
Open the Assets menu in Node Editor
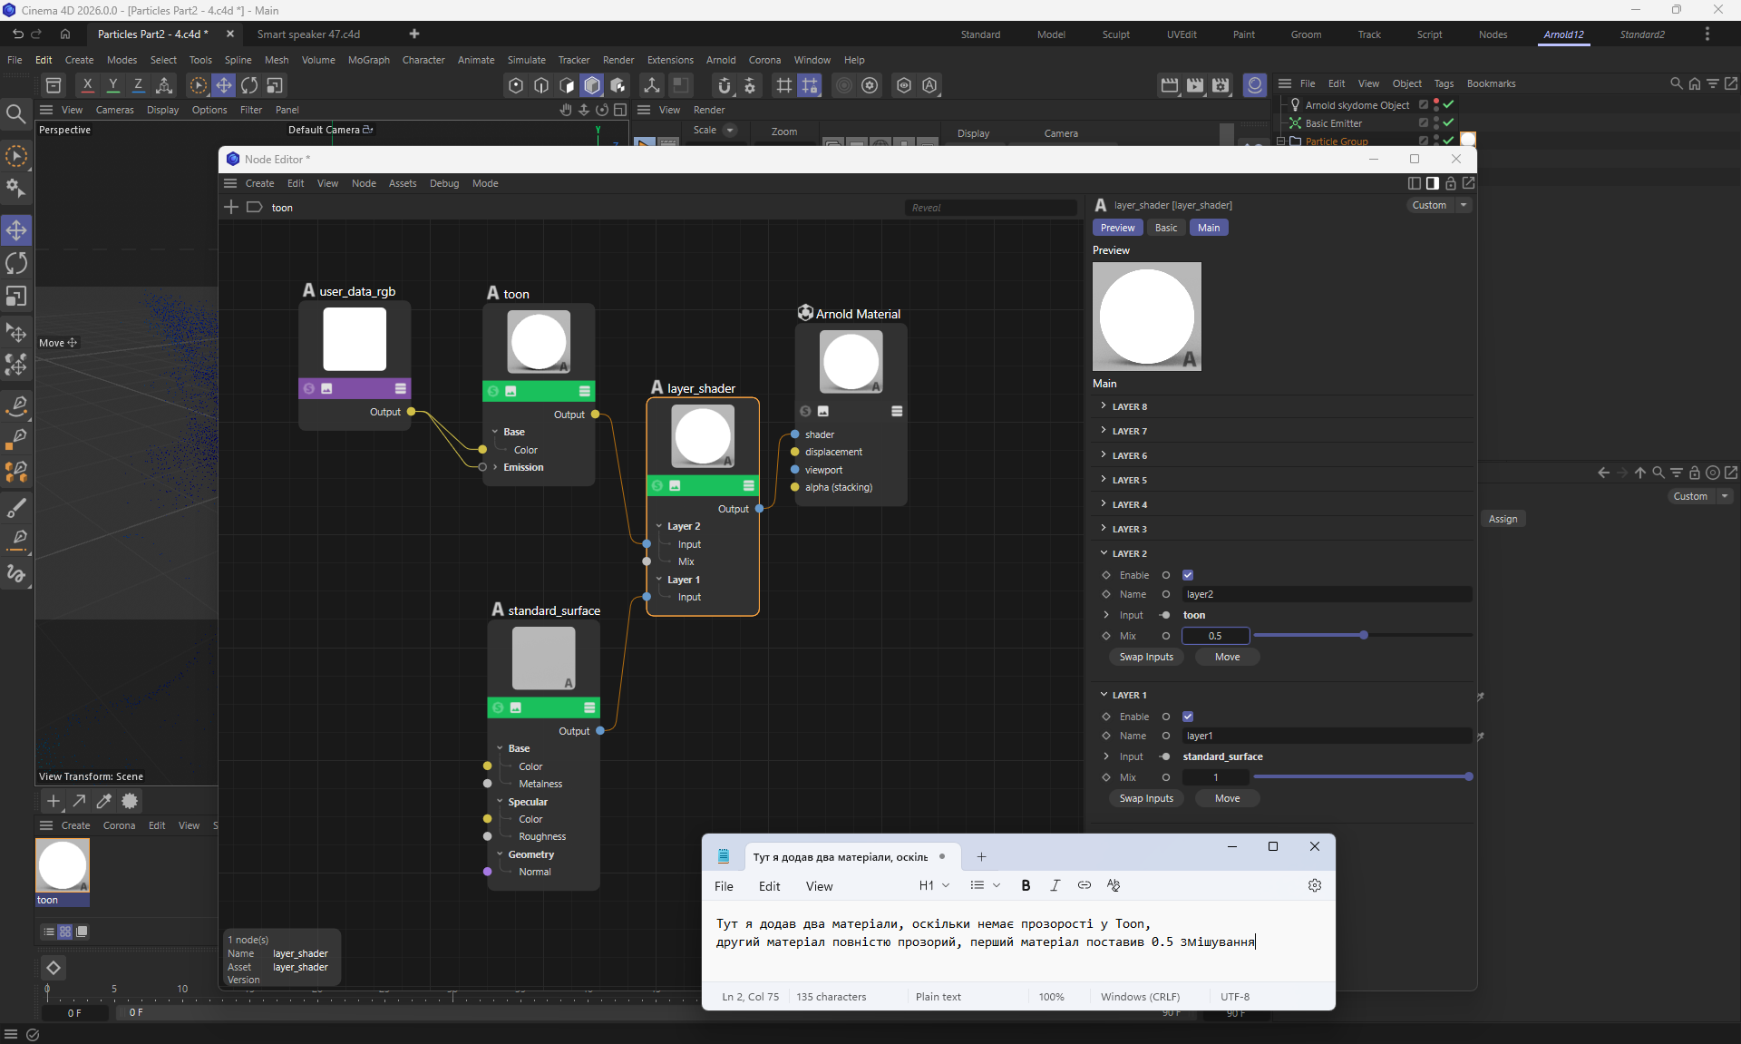pyautogui.click(x=402, y=183)
